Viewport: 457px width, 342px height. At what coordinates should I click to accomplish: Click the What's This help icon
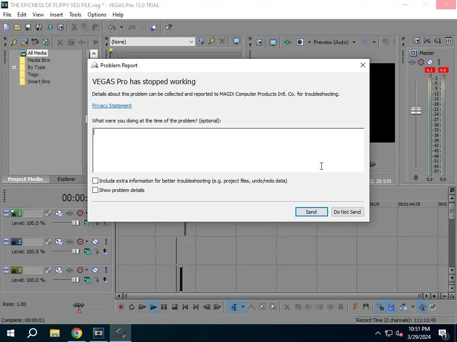click(x=168, y=27)
